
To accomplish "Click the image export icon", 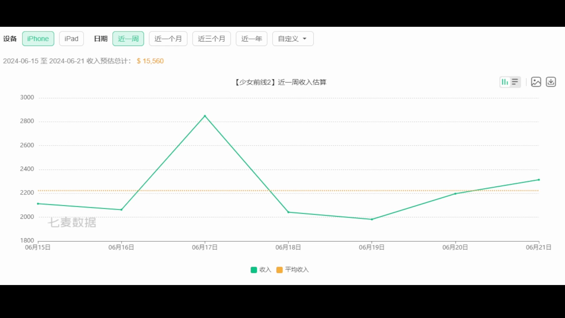I will tap(536, 82).
